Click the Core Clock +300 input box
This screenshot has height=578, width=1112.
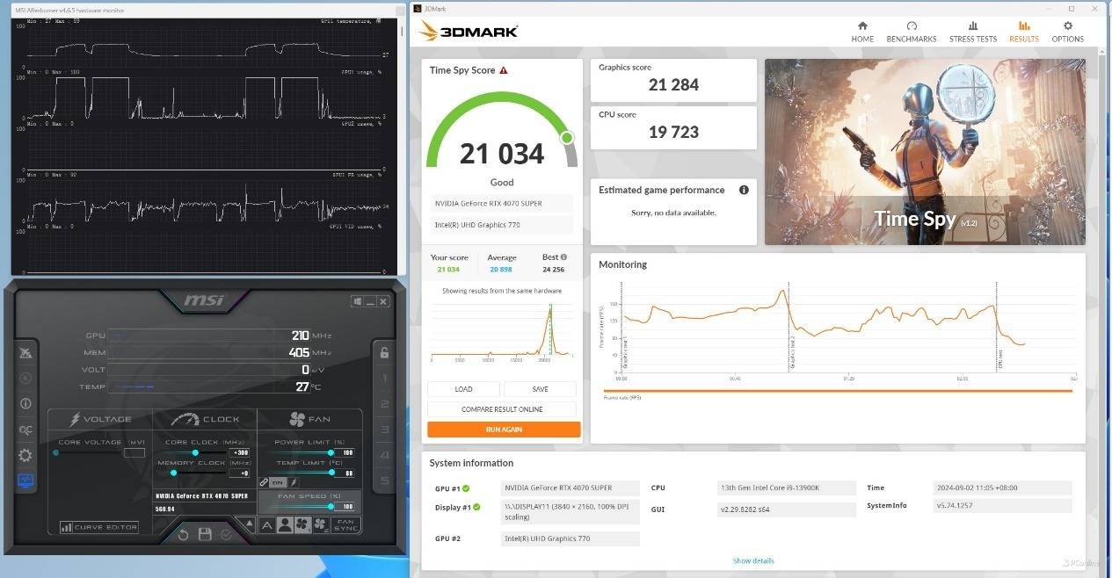(239, 453)
